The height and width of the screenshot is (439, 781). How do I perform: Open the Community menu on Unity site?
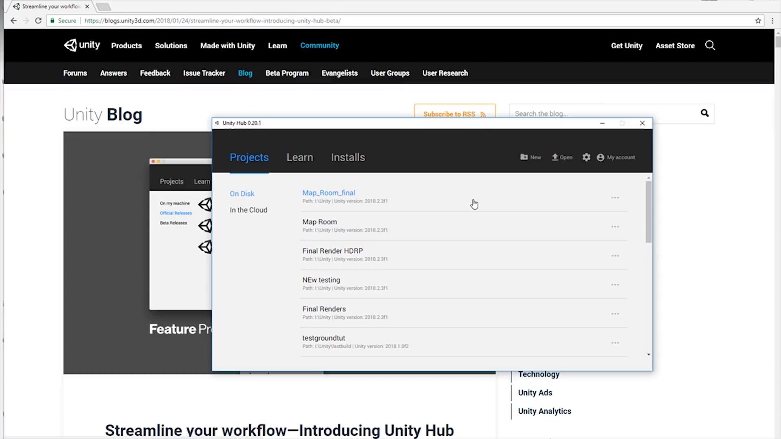[319, 46]
